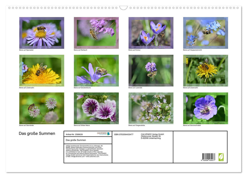Select the bee on forget-me-not photo
Image resolution: width=247 pixels, height=178 pixels.
click(x=206, y=33)
